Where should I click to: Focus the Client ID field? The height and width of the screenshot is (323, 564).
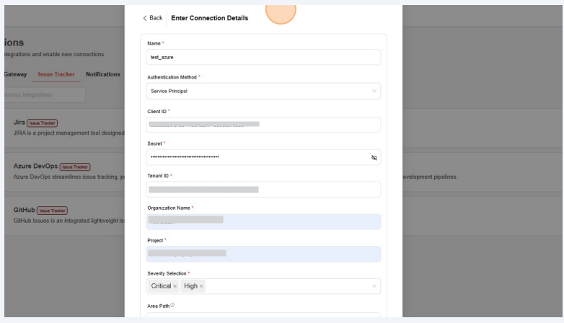pos(263,125)
